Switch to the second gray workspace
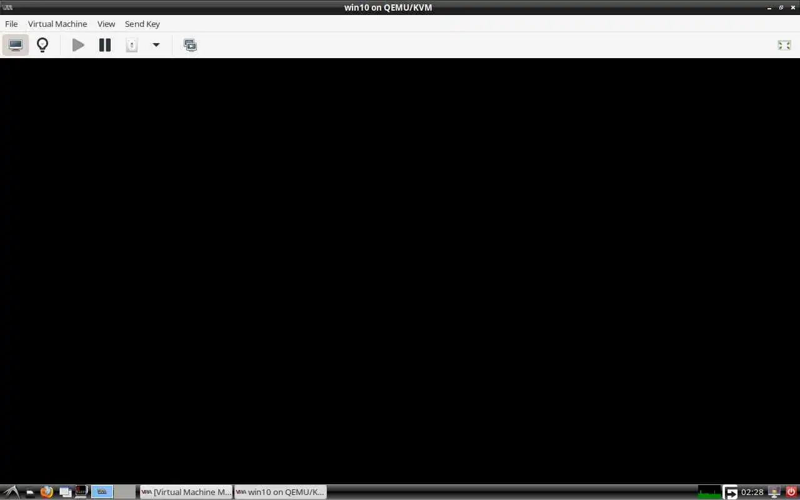 click(x=125, y=492)
